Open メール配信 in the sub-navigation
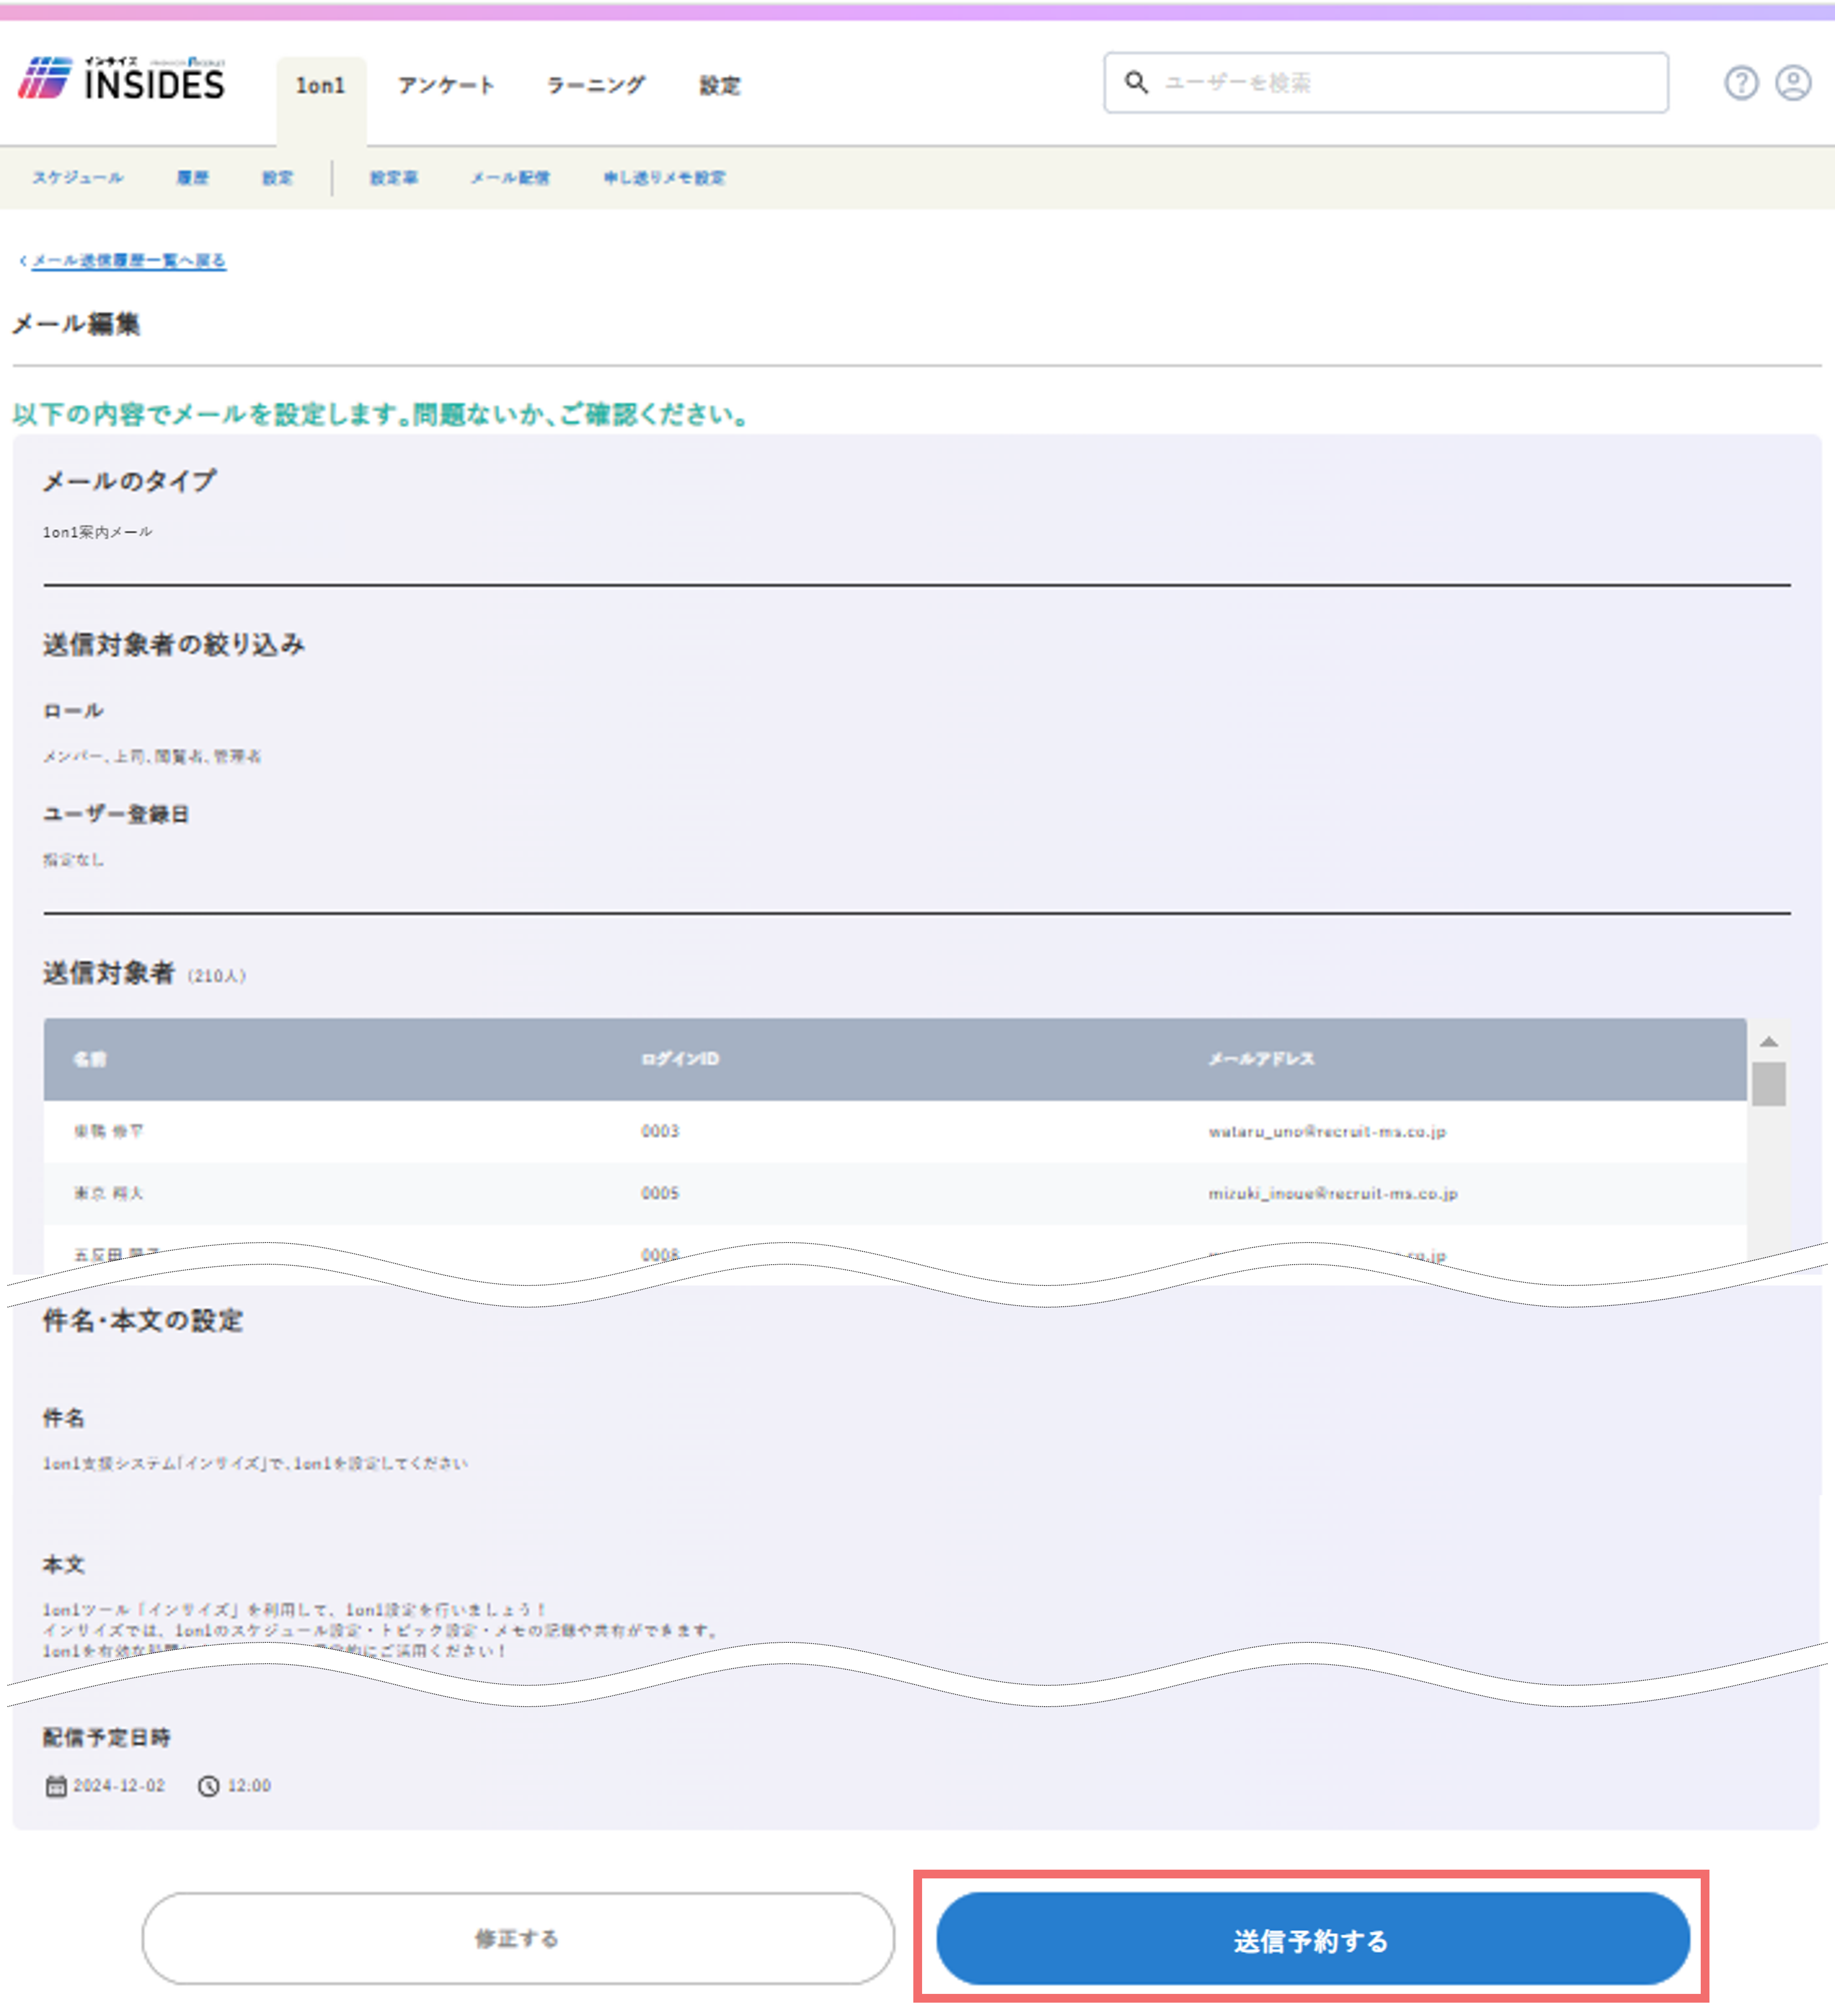The height and width of the screenshot is (2016, 1835). tap(510, 178)
